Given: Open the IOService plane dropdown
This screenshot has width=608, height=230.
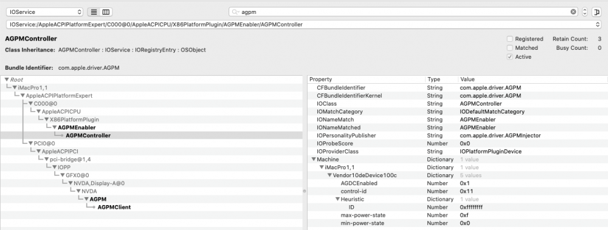Looking at the screenshot, I should (44, 12).
